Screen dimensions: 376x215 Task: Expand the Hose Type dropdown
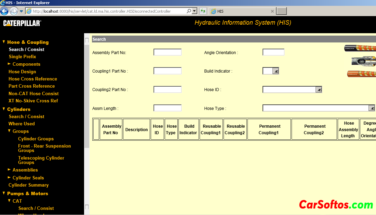(371, 108)
